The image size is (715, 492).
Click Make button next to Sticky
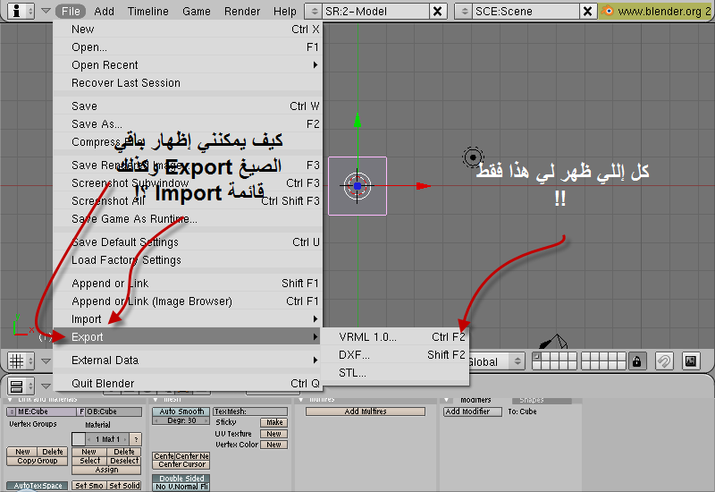click(274, 422)
